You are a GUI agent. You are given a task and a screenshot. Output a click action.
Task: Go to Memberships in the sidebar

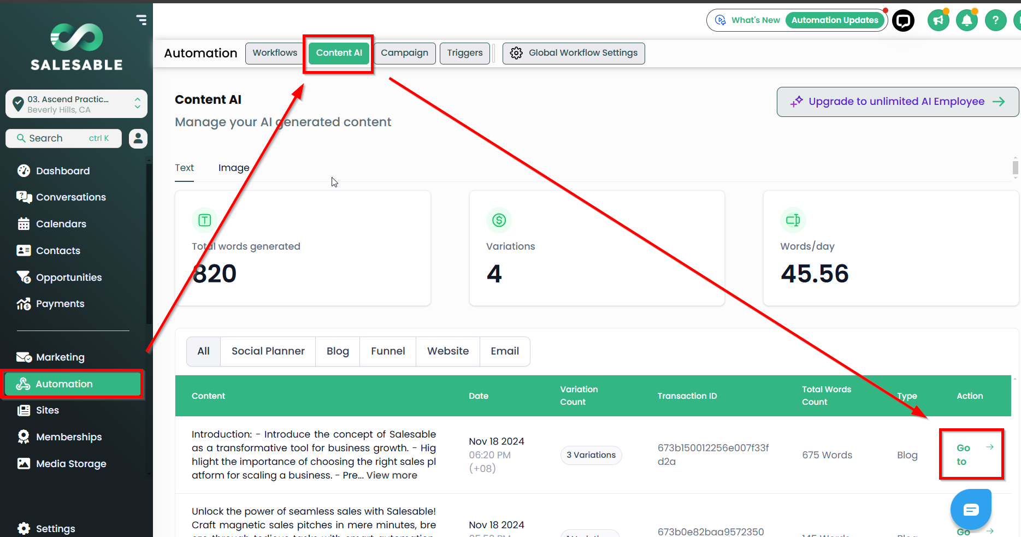pos(69,437)
